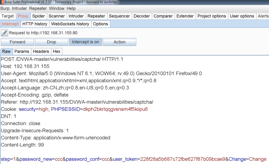Click the Accept-Language header line

click(65, 88)
